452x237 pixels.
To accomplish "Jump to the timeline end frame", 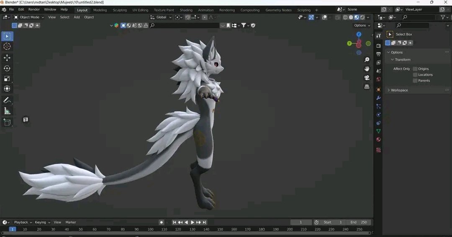I will click(x=204, y=222).
